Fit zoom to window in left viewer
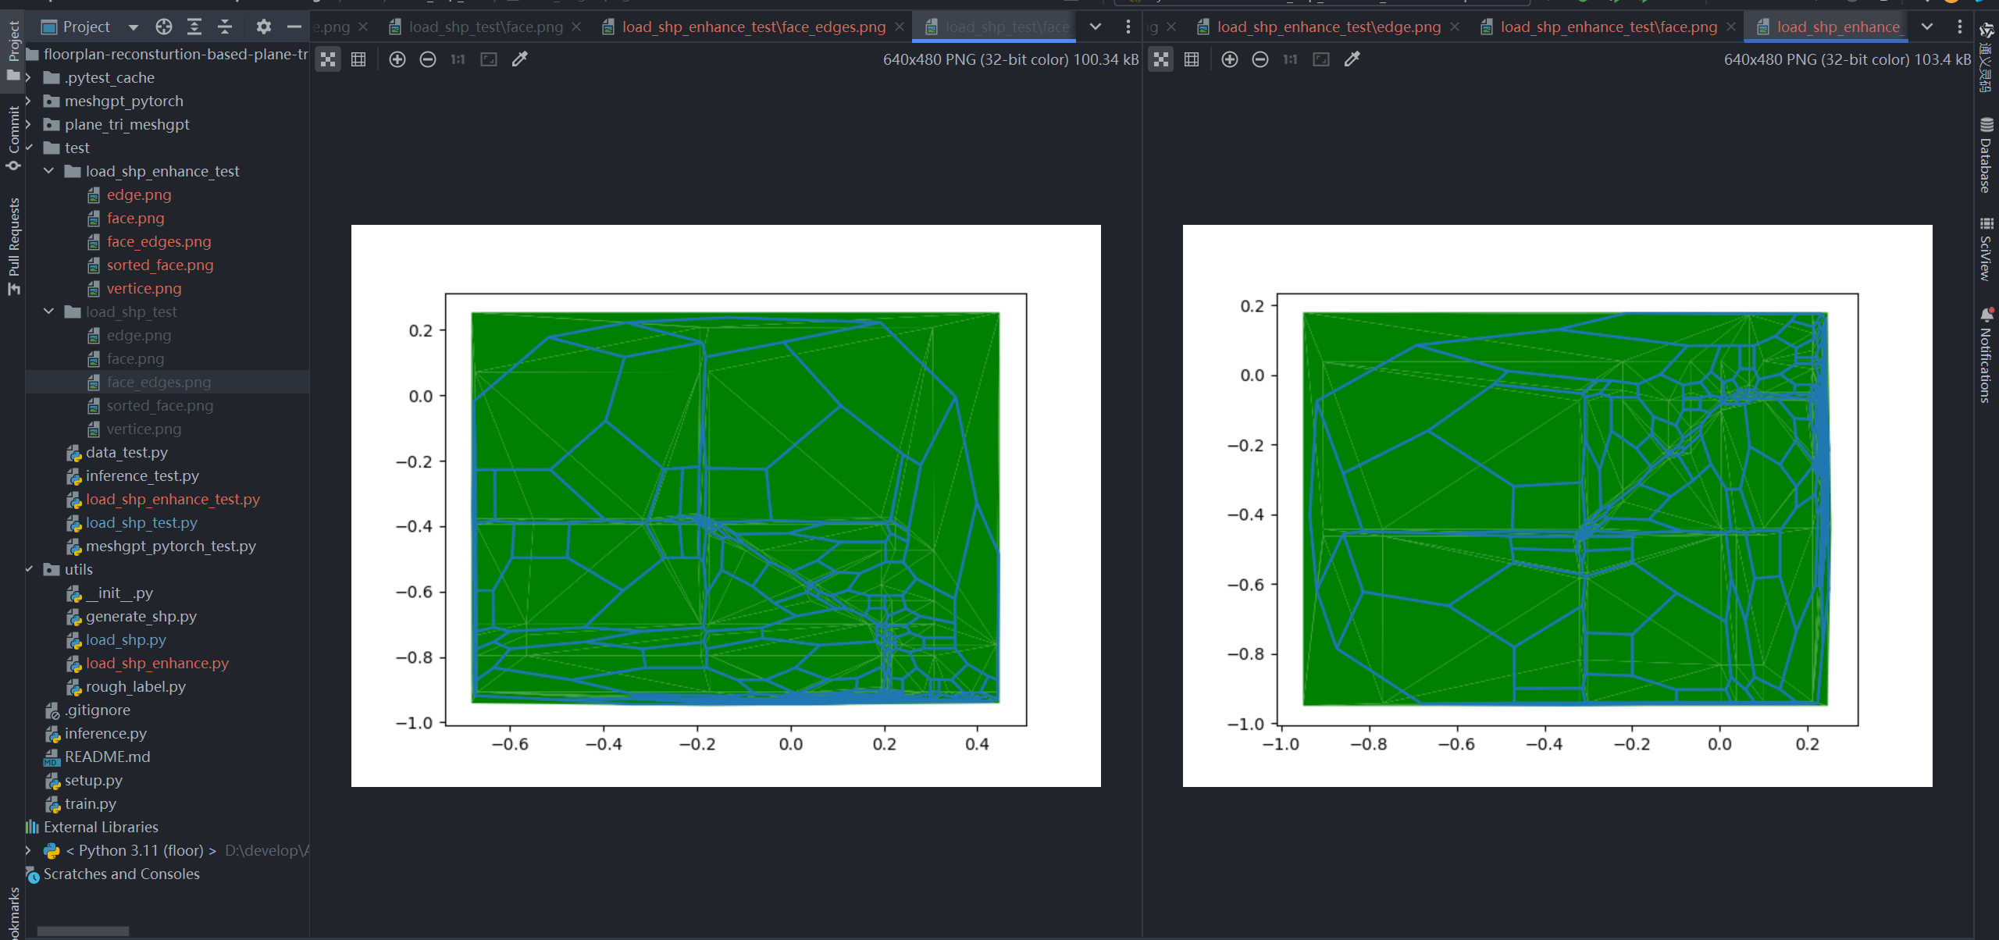 (x=489, y=59)
